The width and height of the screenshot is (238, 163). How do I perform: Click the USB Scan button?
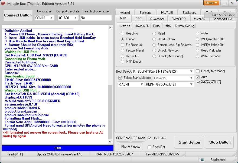click(x=138, y=138)
